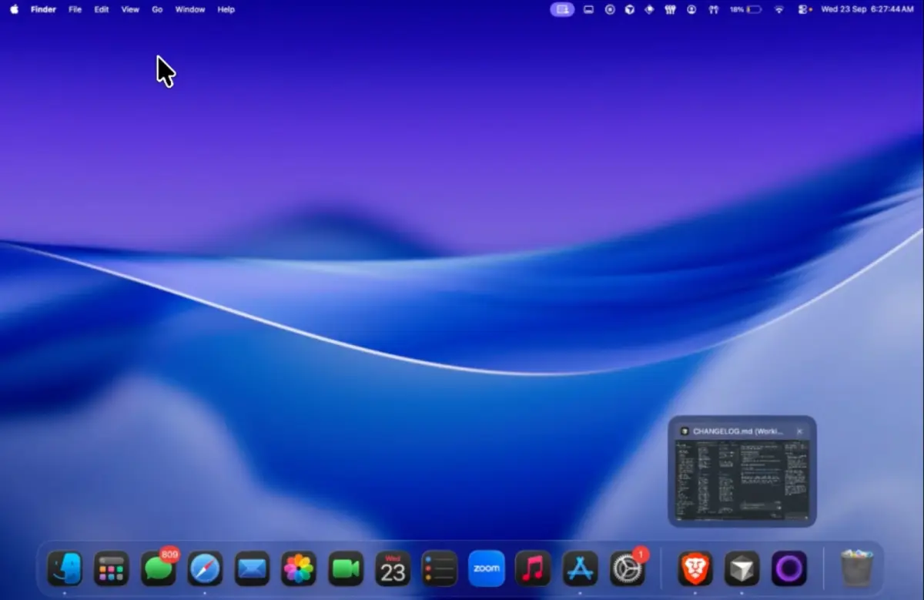Image resolution: width=924 pixels, height=600 pixels.
Task: Click the user account circle menu bar icon
Action: click(x=691, y=9)
